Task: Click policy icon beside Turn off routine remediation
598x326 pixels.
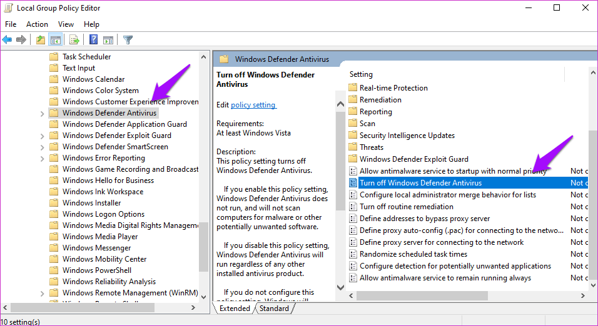Action: point(353,207)
